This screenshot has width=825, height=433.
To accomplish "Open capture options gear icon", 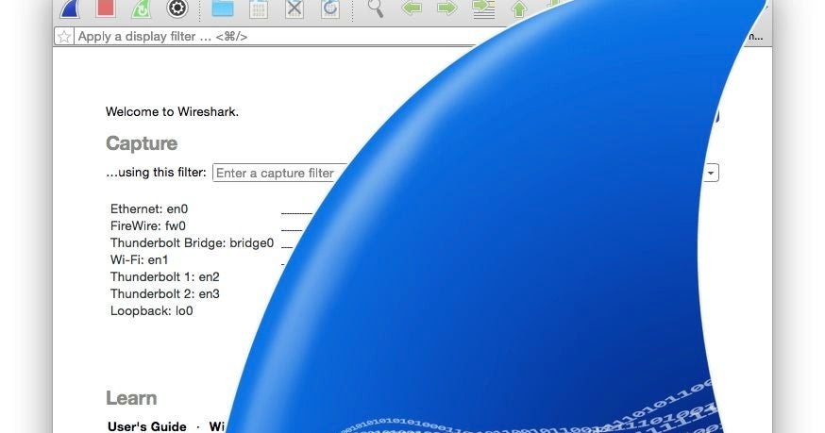I will pyautogui.click(x=177, y=8).
